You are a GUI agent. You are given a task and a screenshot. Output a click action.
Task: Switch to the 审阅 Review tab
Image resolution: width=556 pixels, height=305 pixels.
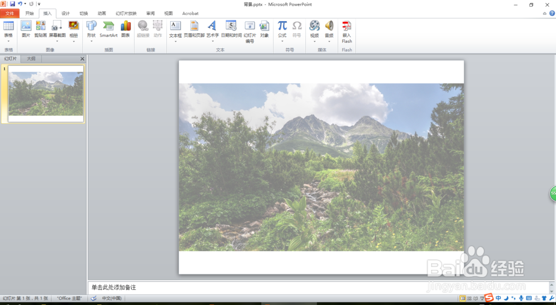150,13
